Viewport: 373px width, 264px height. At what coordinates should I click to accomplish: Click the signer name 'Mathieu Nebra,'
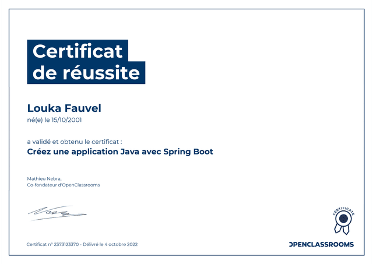click(44, 178)
